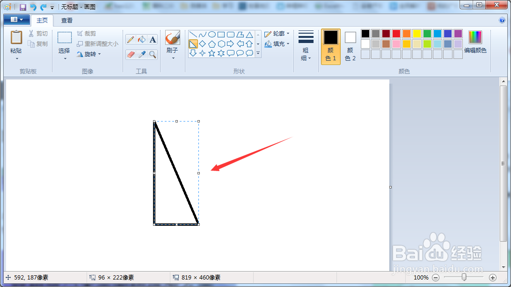Choose the Oval shape
The image size is (511, 287).
point(212,35)
